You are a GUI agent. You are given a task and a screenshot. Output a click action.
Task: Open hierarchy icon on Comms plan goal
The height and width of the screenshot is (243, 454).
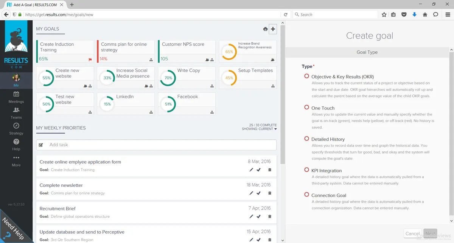pyautogui.click(x=151, y=60)
